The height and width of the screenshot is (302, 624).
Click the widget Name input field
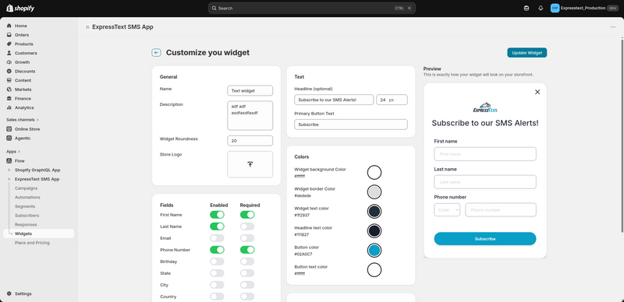point(250,90)
